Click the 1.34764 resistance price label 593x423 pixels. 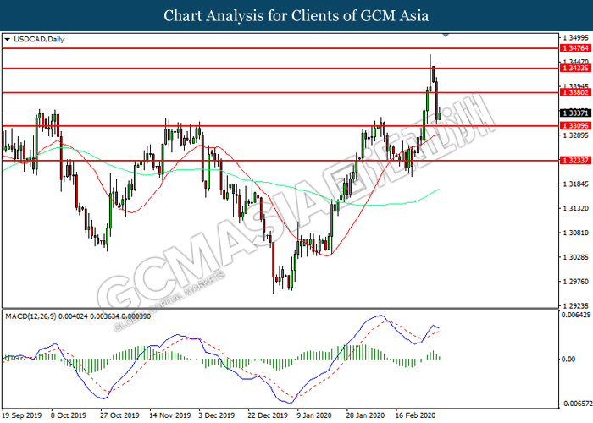(x=575, y=48)
